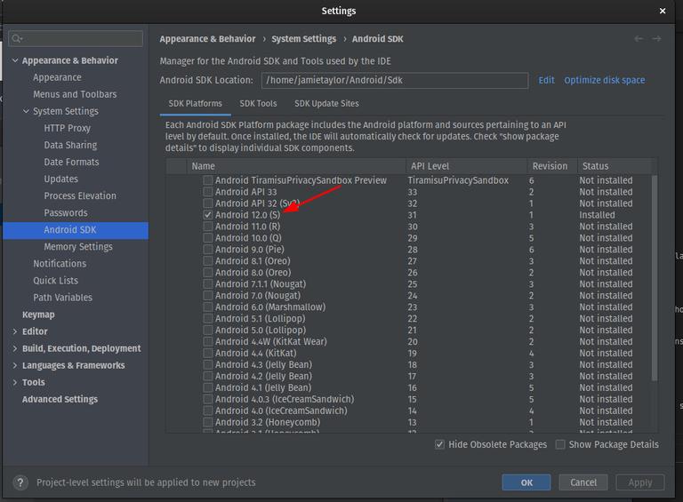Uncheck the Android 12.0 (S) checkbox
This screenshot has width=683, height=502.
(x=208, y=215)
